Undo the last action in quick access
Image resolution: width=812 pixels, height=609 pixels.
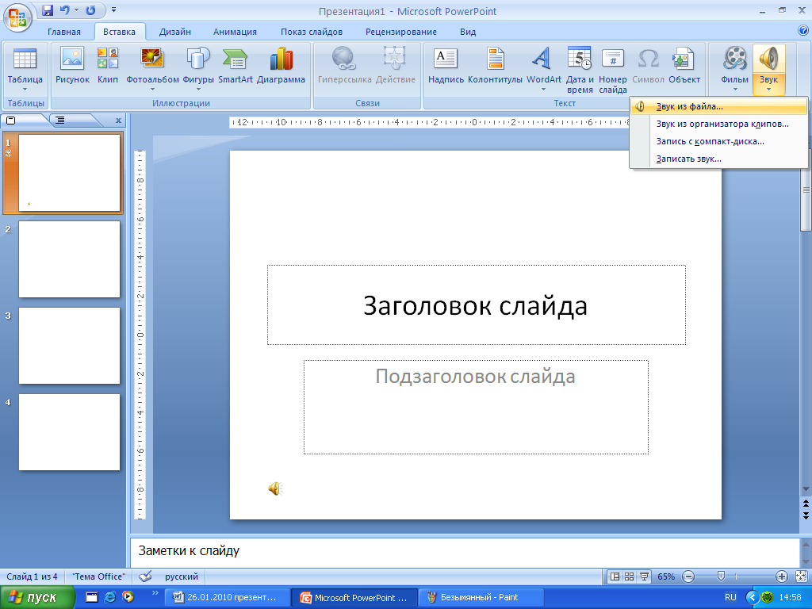(65, 10)
